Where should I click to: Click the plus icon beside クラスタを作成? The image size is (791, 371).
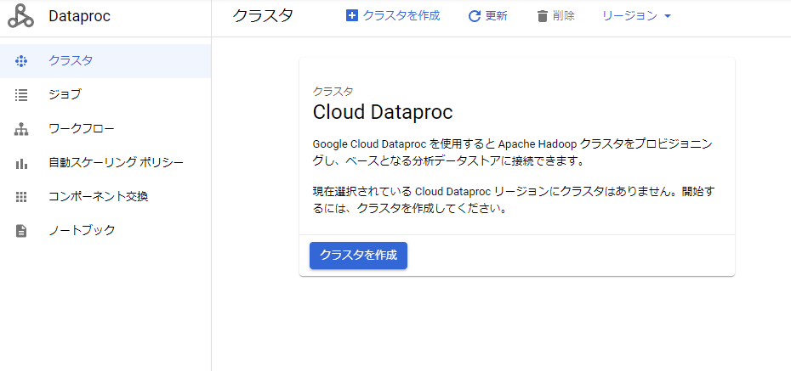(351, 15)
